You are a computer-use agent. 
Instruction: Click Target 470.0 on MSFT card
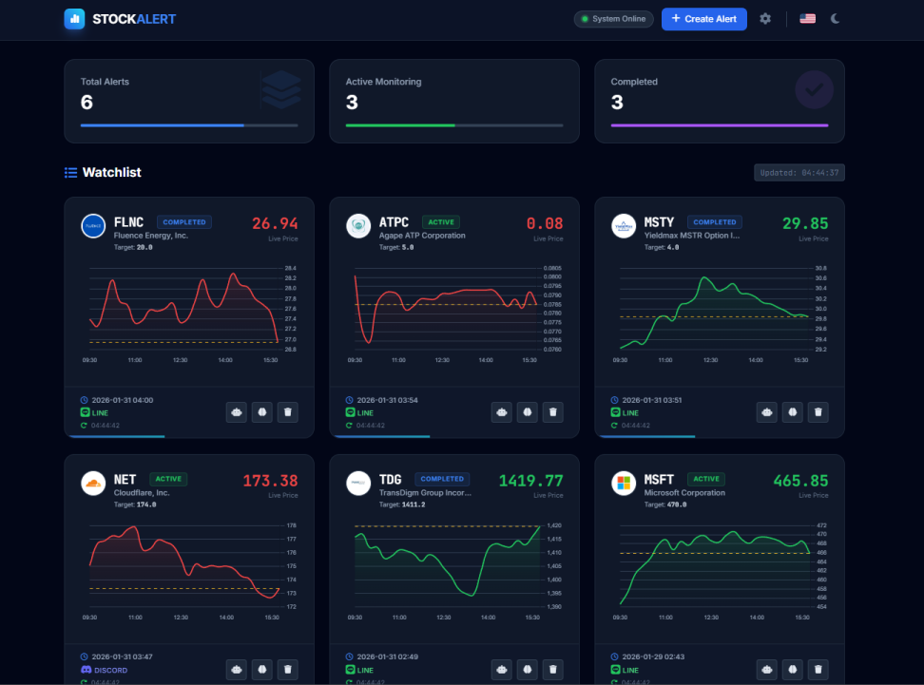point(665,504)
